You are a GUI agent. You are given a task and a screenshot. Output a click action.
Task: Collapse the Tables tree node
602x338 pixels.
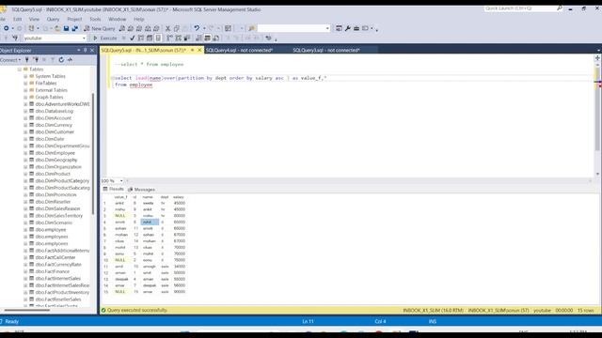19,69
